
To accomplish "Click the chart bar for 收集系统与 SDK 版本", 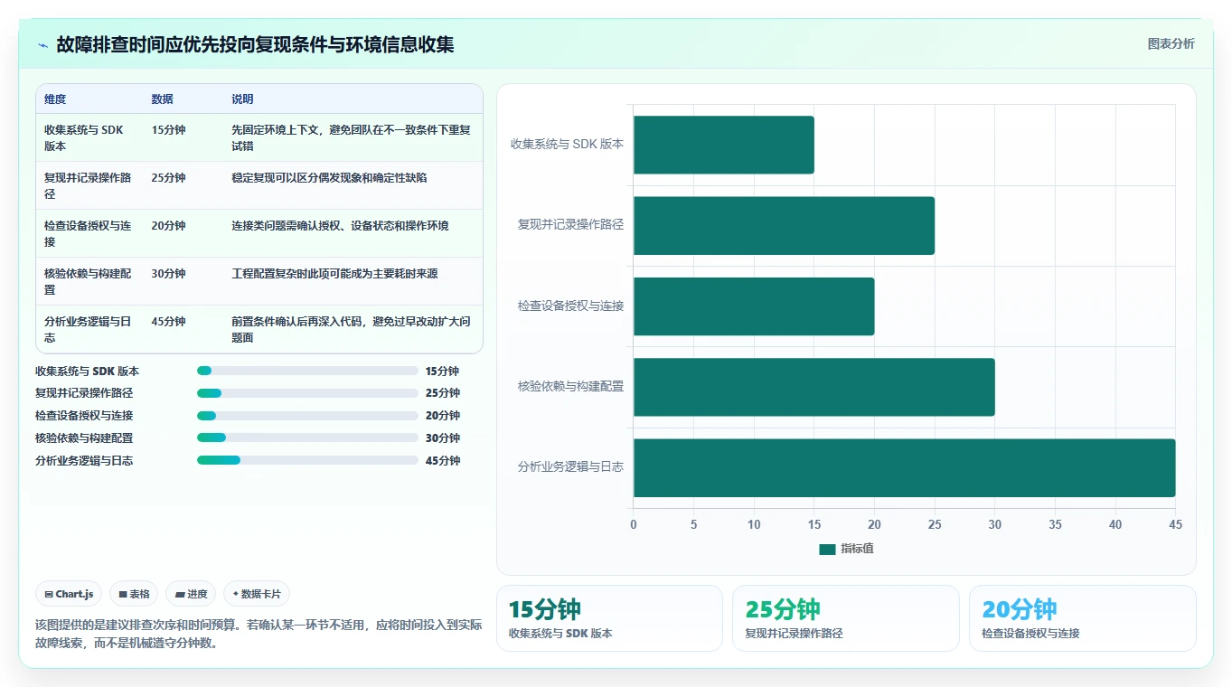I will [723, 145].
